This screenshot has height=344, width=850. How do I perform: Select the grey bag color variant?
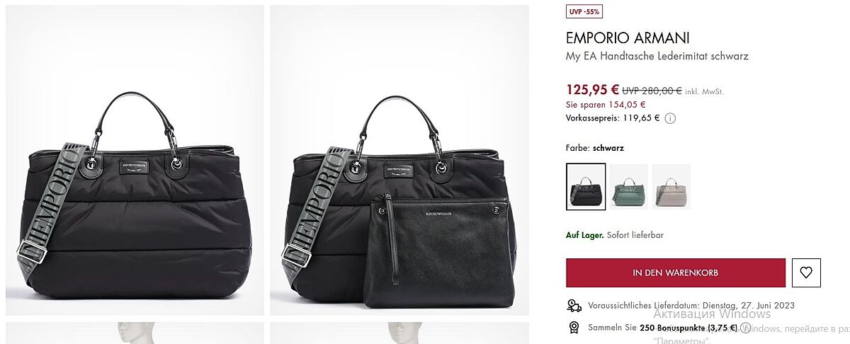point(671,187)
